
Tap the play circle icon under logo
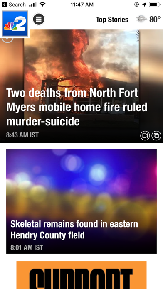(7, 39)
